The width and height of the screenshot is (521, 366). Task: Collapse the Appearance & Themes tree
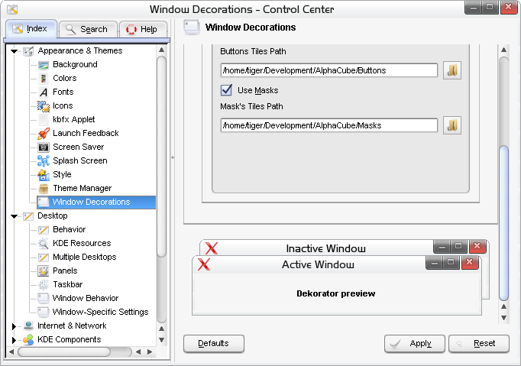(x=14, y=51)
